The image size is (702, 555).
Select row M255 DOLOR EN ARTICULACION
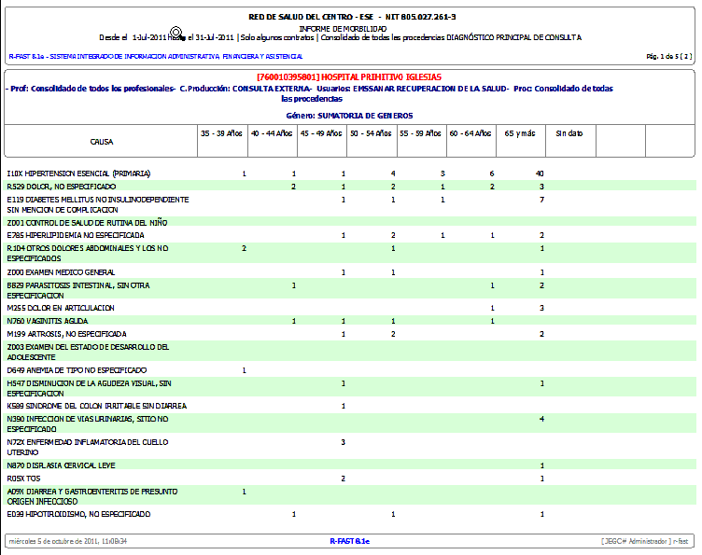click(350, 308)
